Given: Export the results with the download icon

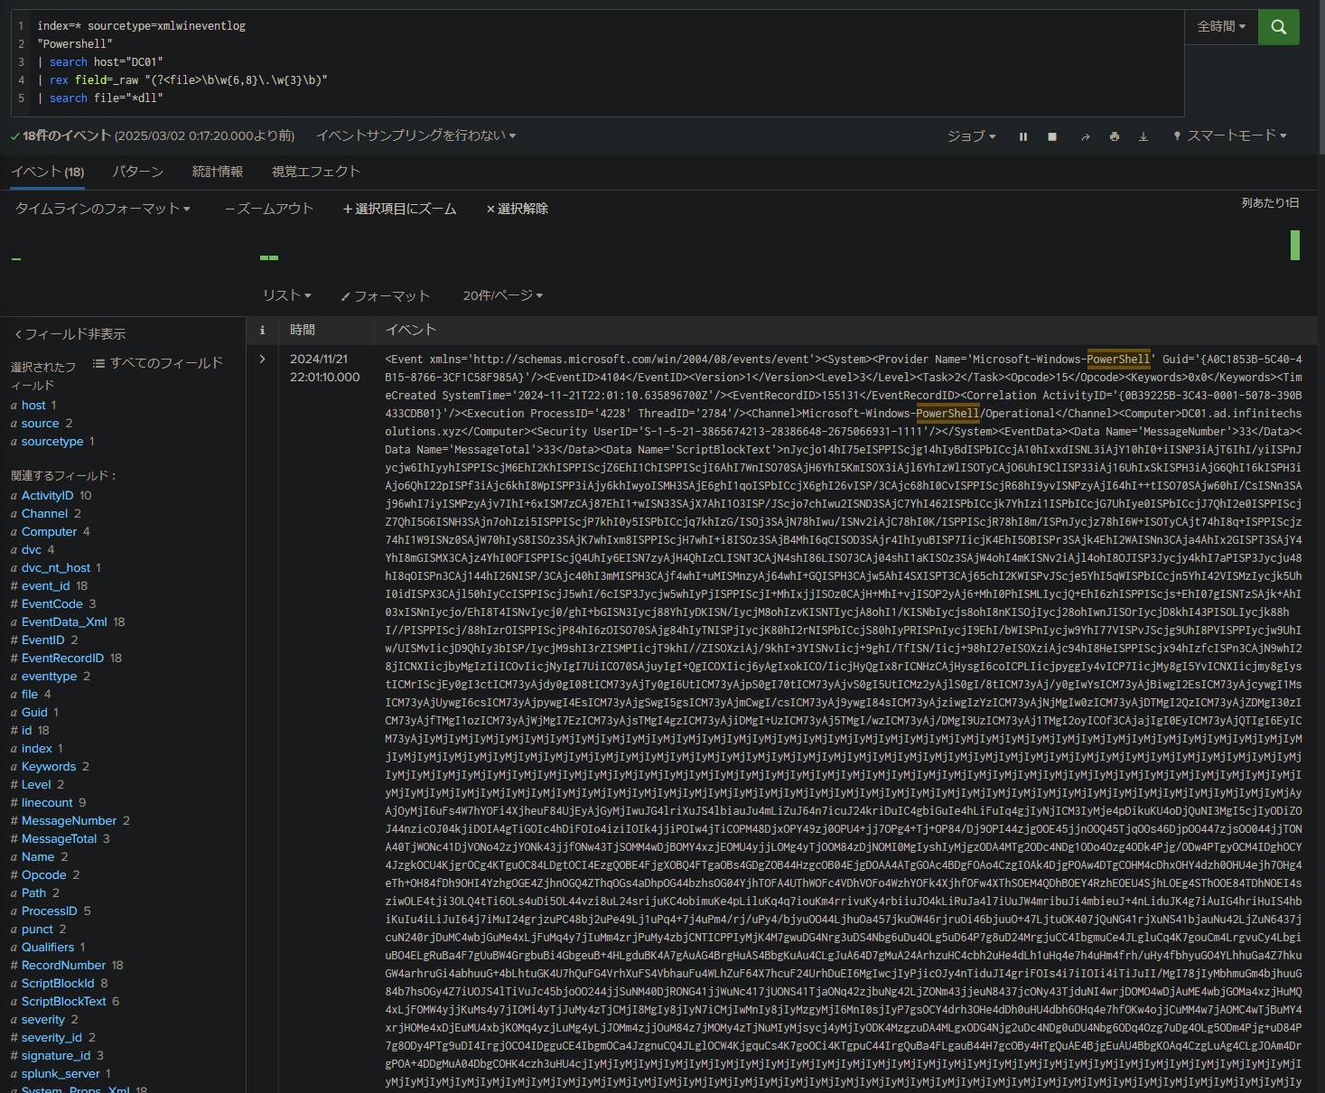Looking at the screenshot, I should tap(1143, 136).
